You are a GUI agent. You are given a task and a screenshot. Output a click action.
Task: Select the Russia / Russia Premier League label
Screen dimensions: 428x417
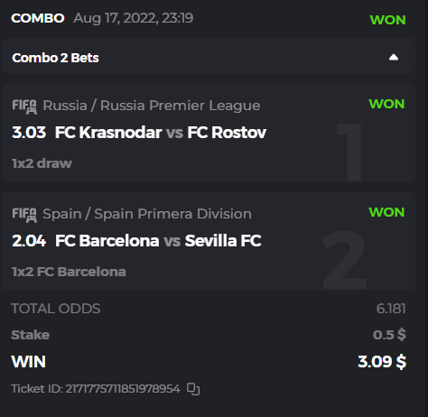[x=152, y=106]
